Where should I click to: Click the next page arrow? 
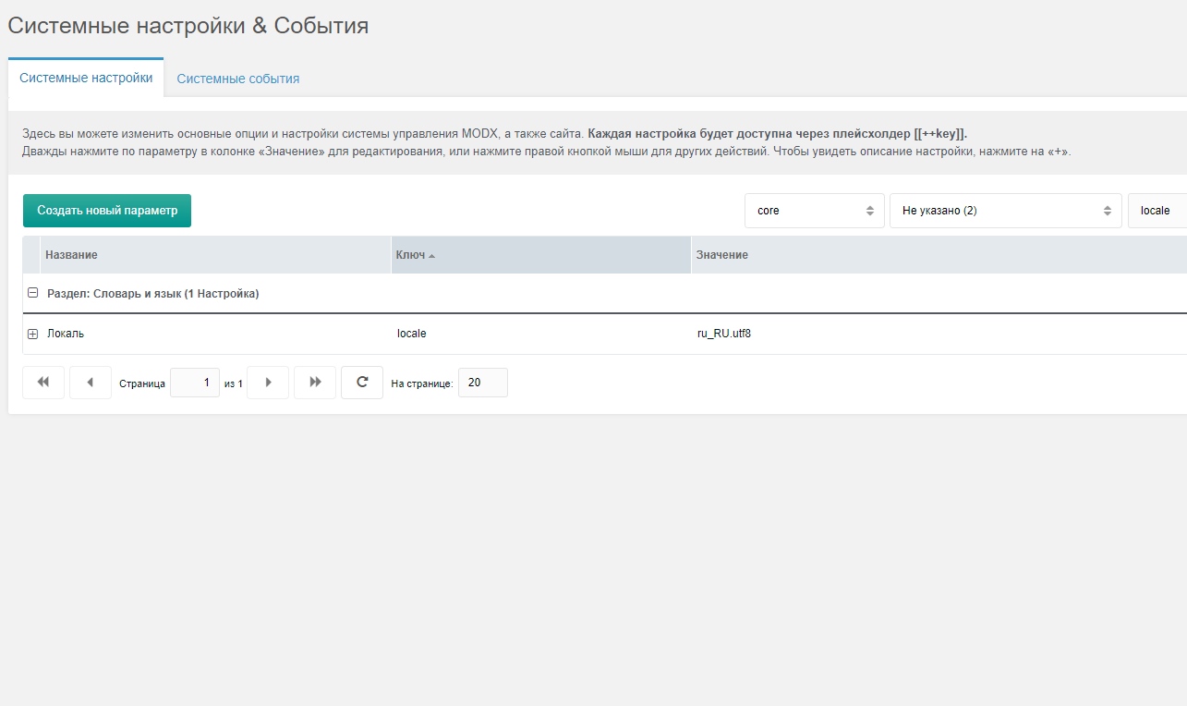pyautogui.click(x=268, y=383)
